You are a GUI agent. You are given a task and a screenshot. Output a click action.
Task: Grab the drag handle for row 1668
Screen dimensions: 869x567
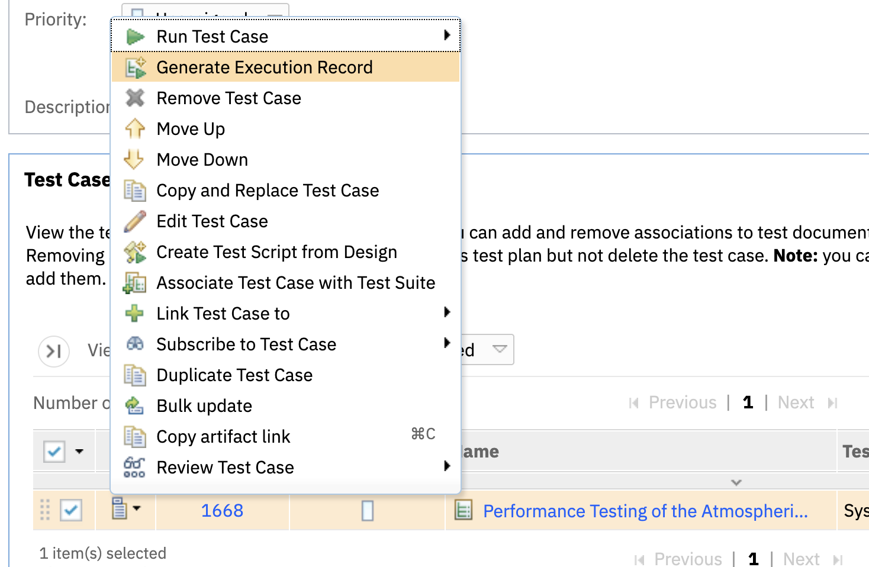pyautogui.click(x=45, y=510)
